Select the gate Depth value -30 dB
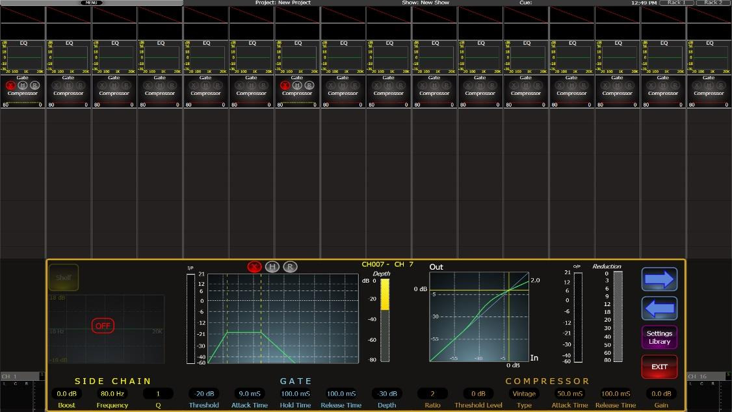Viewport: 732px width, 412px height. [x=387, y=394]
